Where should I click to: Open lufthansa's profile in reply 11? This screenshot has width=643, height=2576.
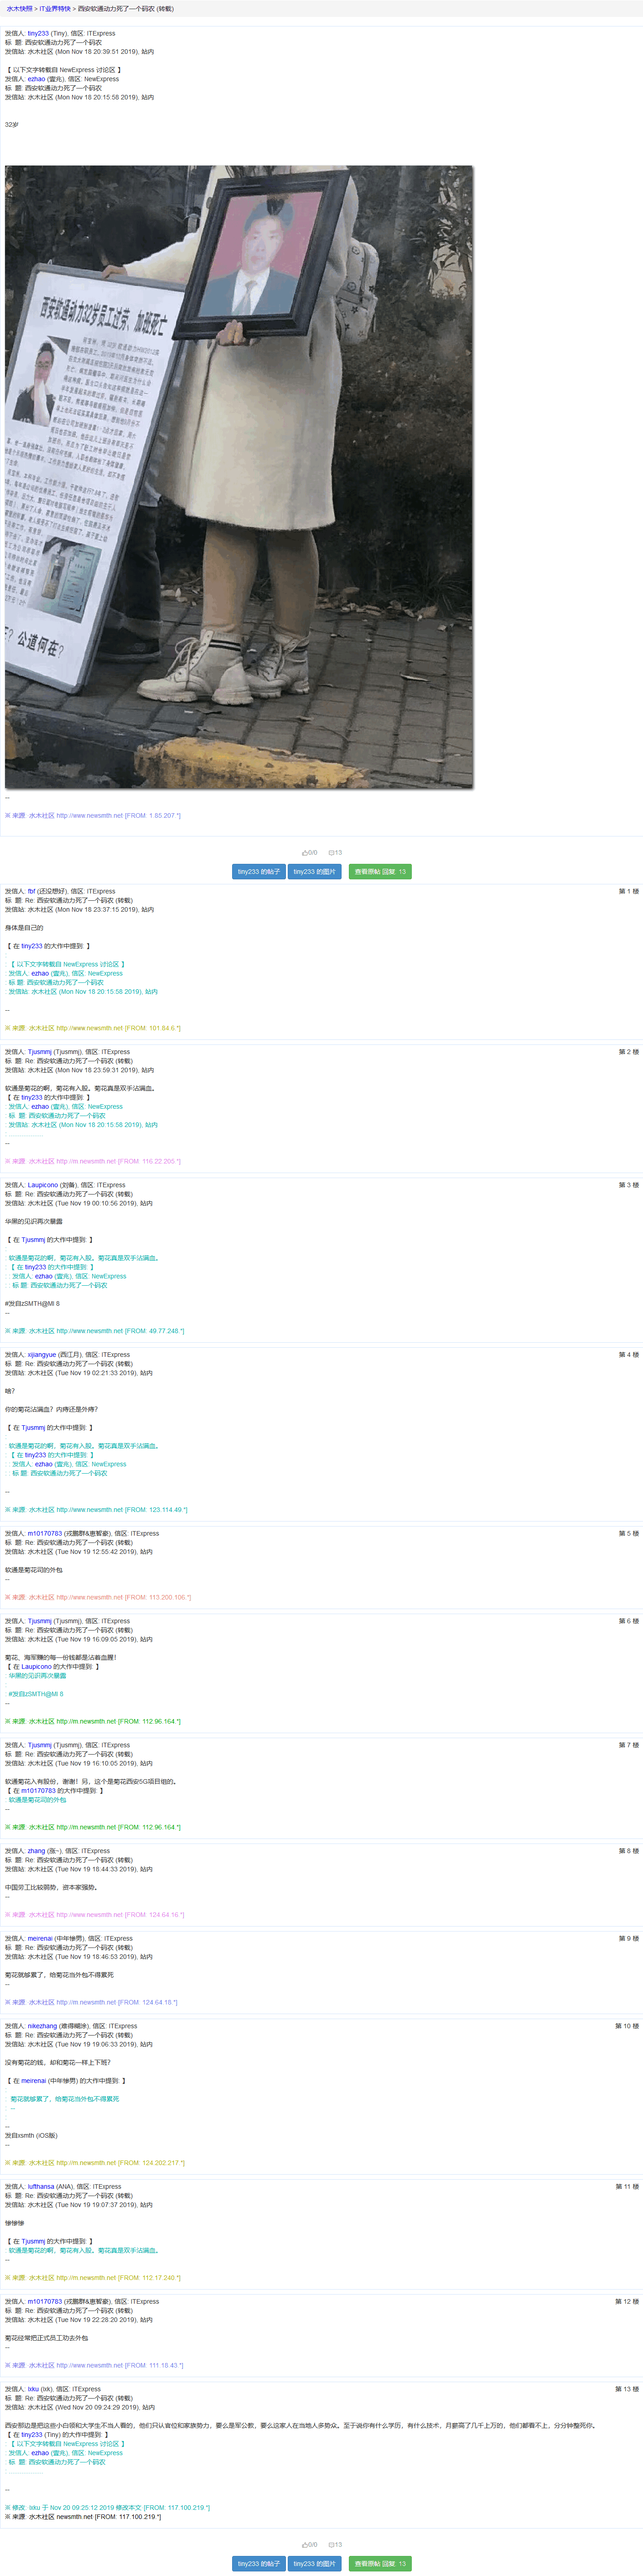point(41,2187)
